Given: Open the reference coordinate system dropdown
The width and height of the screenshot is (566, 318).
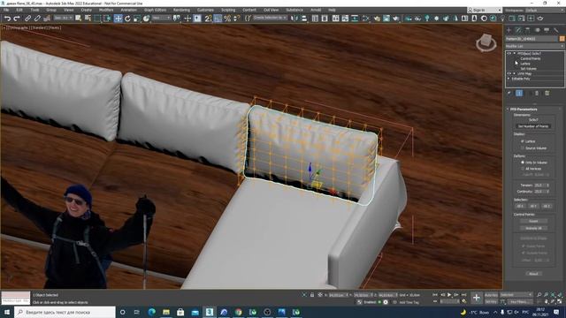Looking at the screenshot, I should tap(161, 18).
